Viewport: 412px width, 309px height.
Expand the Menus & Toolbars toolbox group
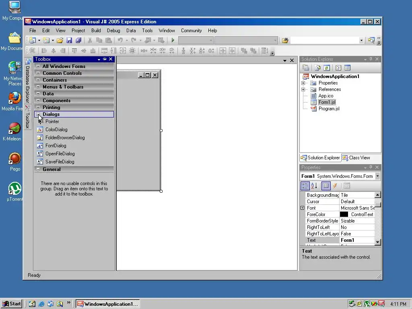click(38, 87)
